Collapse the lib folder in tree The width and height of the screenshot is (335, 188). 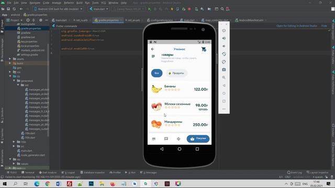click(x=10, y=76)
